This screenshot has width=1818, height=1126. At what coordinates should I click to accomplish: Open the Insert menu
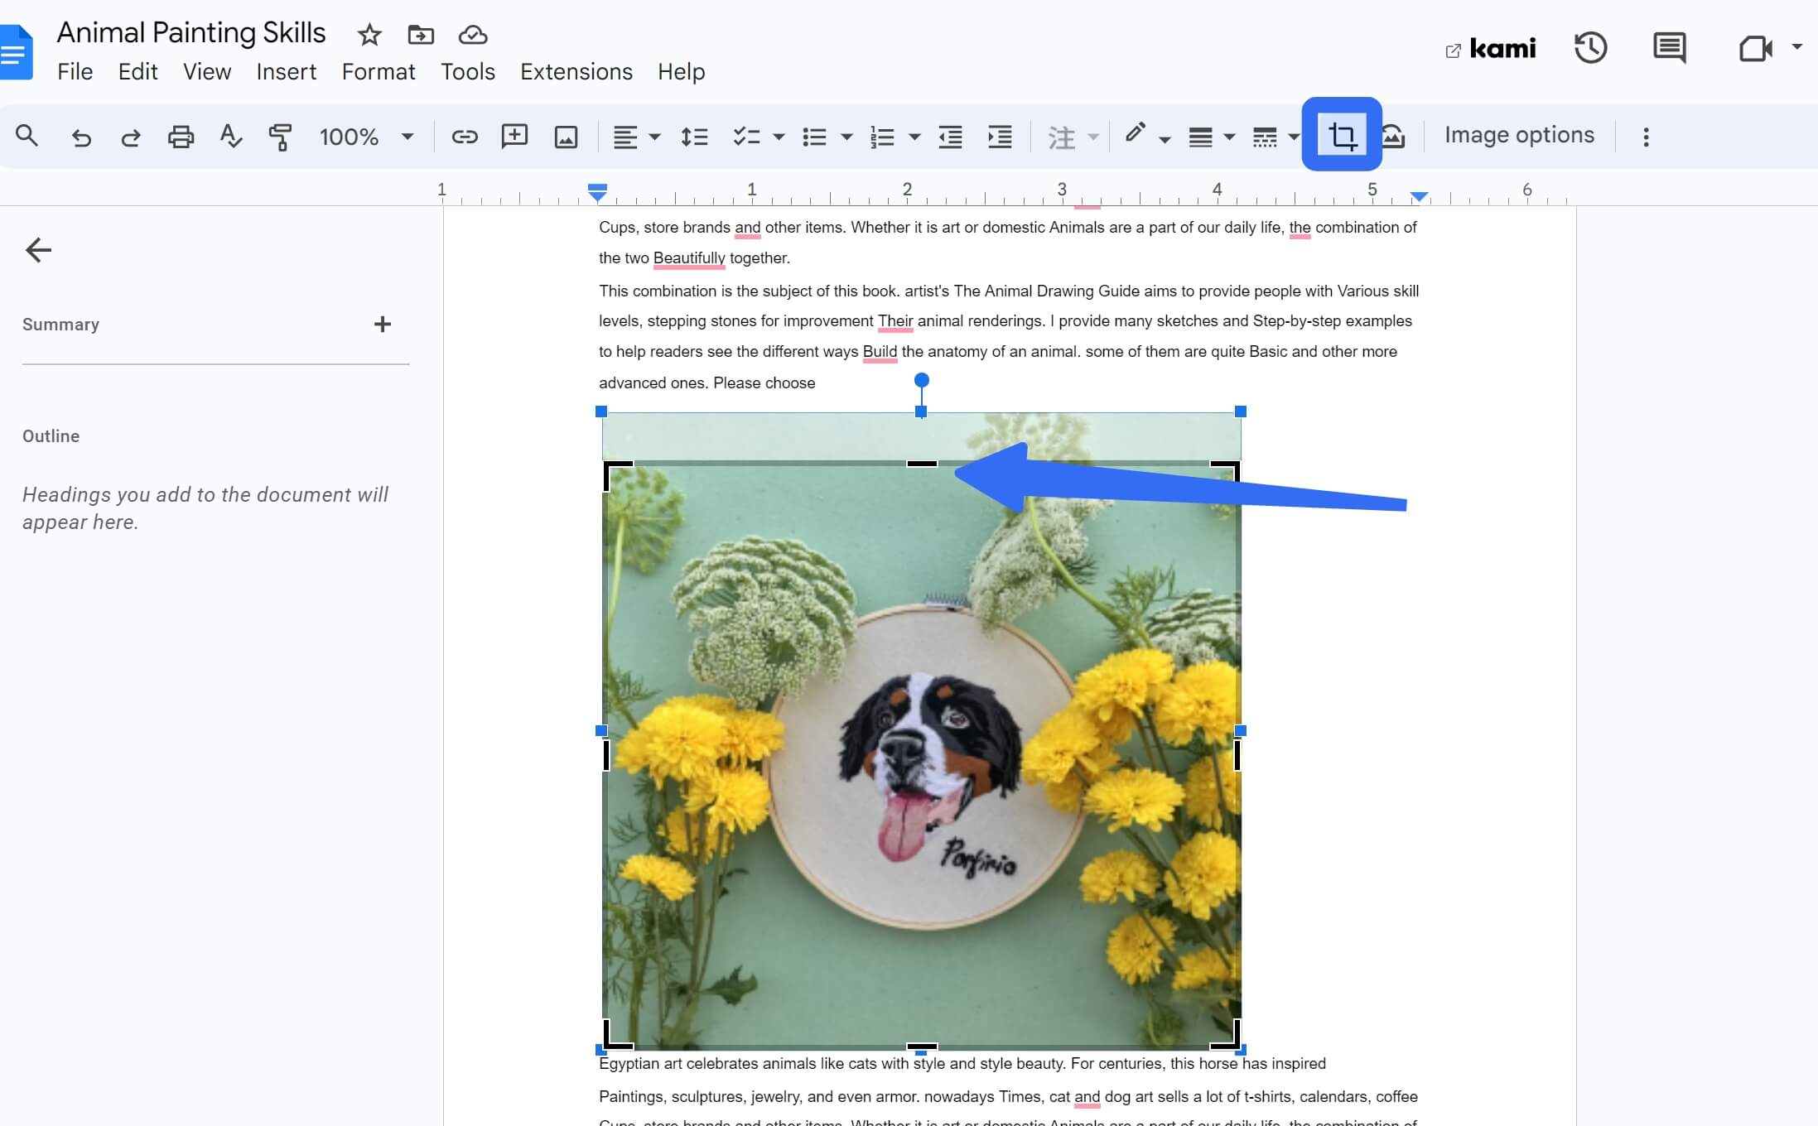click(287, 72)
